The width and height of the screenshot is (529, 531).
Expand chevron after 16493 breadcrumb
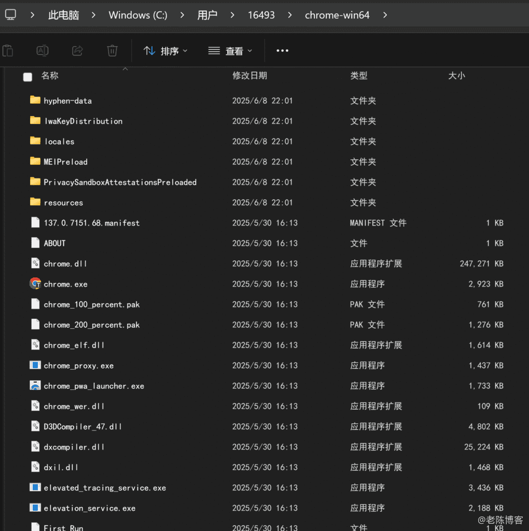[290, 15]
